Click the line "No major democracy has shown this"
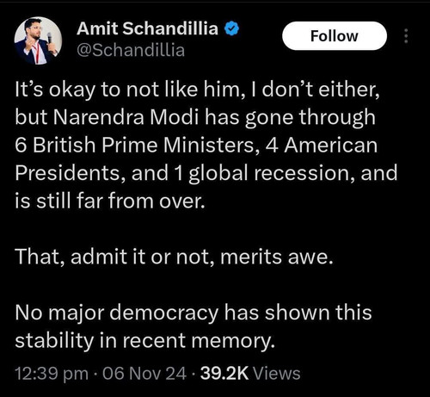430x397 pixels. (x=193, y=312)
